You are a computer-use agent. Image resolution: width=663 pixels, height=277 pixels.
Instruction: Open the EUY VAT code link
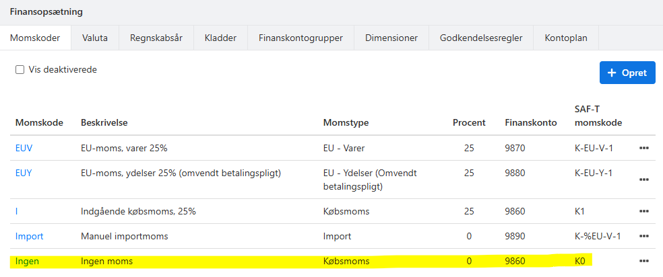[24, 173]
